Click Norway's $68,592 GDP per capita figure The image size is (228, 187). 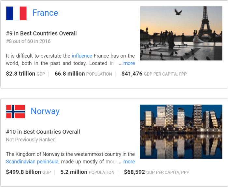[135, 172]
